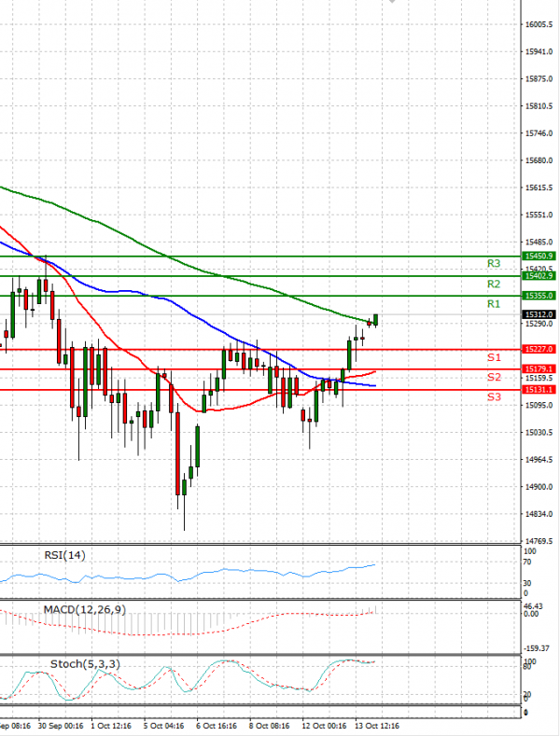The height and width of the screenshot is (736, 560).
Task: Click the 14769.5 price axis value
Action: (539, 541)
